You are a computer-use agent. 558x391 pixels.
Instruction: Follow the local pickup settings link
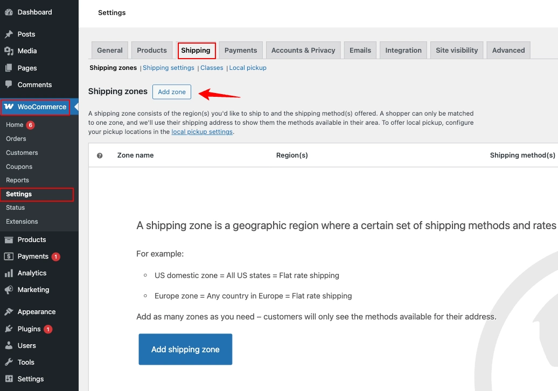click(202, 132)
